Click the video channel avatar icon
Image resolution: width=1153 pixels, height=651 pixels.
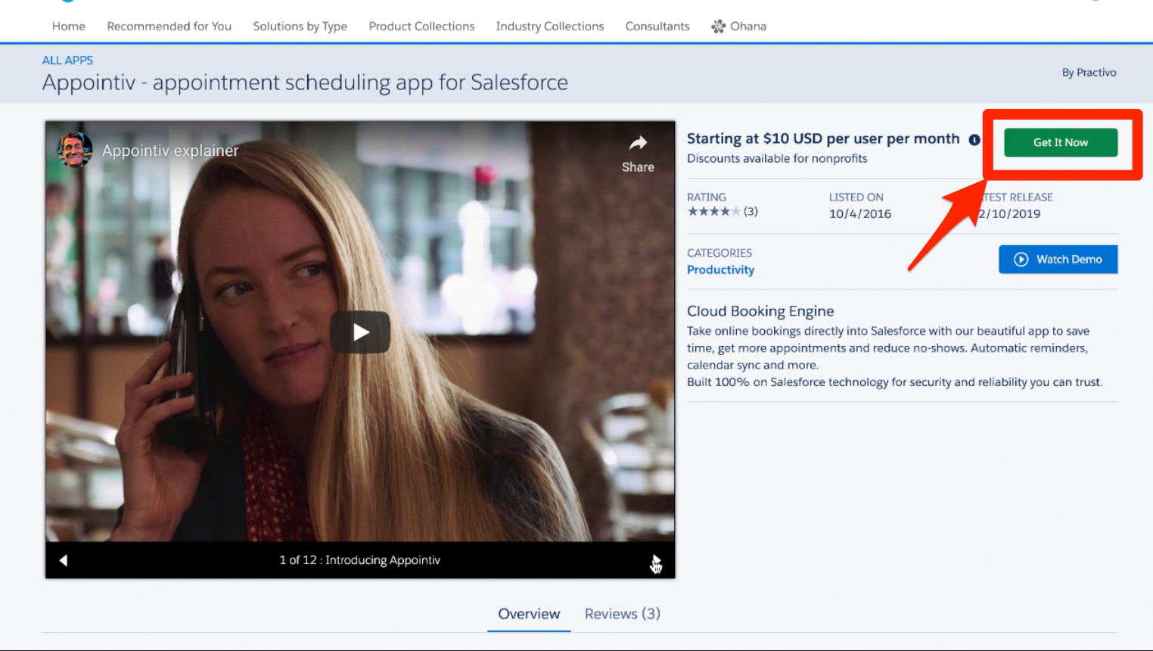(75, 149)
